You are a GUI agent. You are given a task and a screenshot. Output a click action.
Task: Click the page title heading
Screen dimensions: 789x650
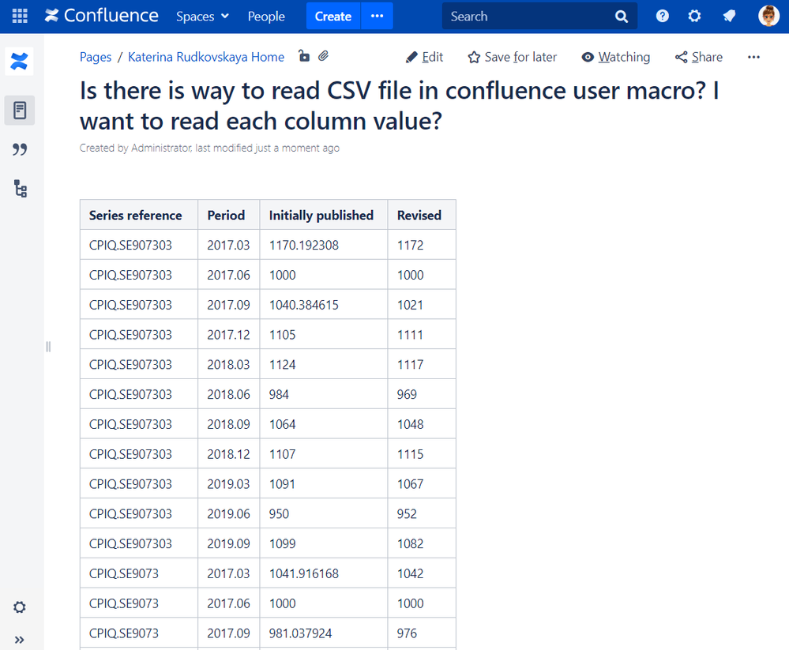[x=399, y=106]
